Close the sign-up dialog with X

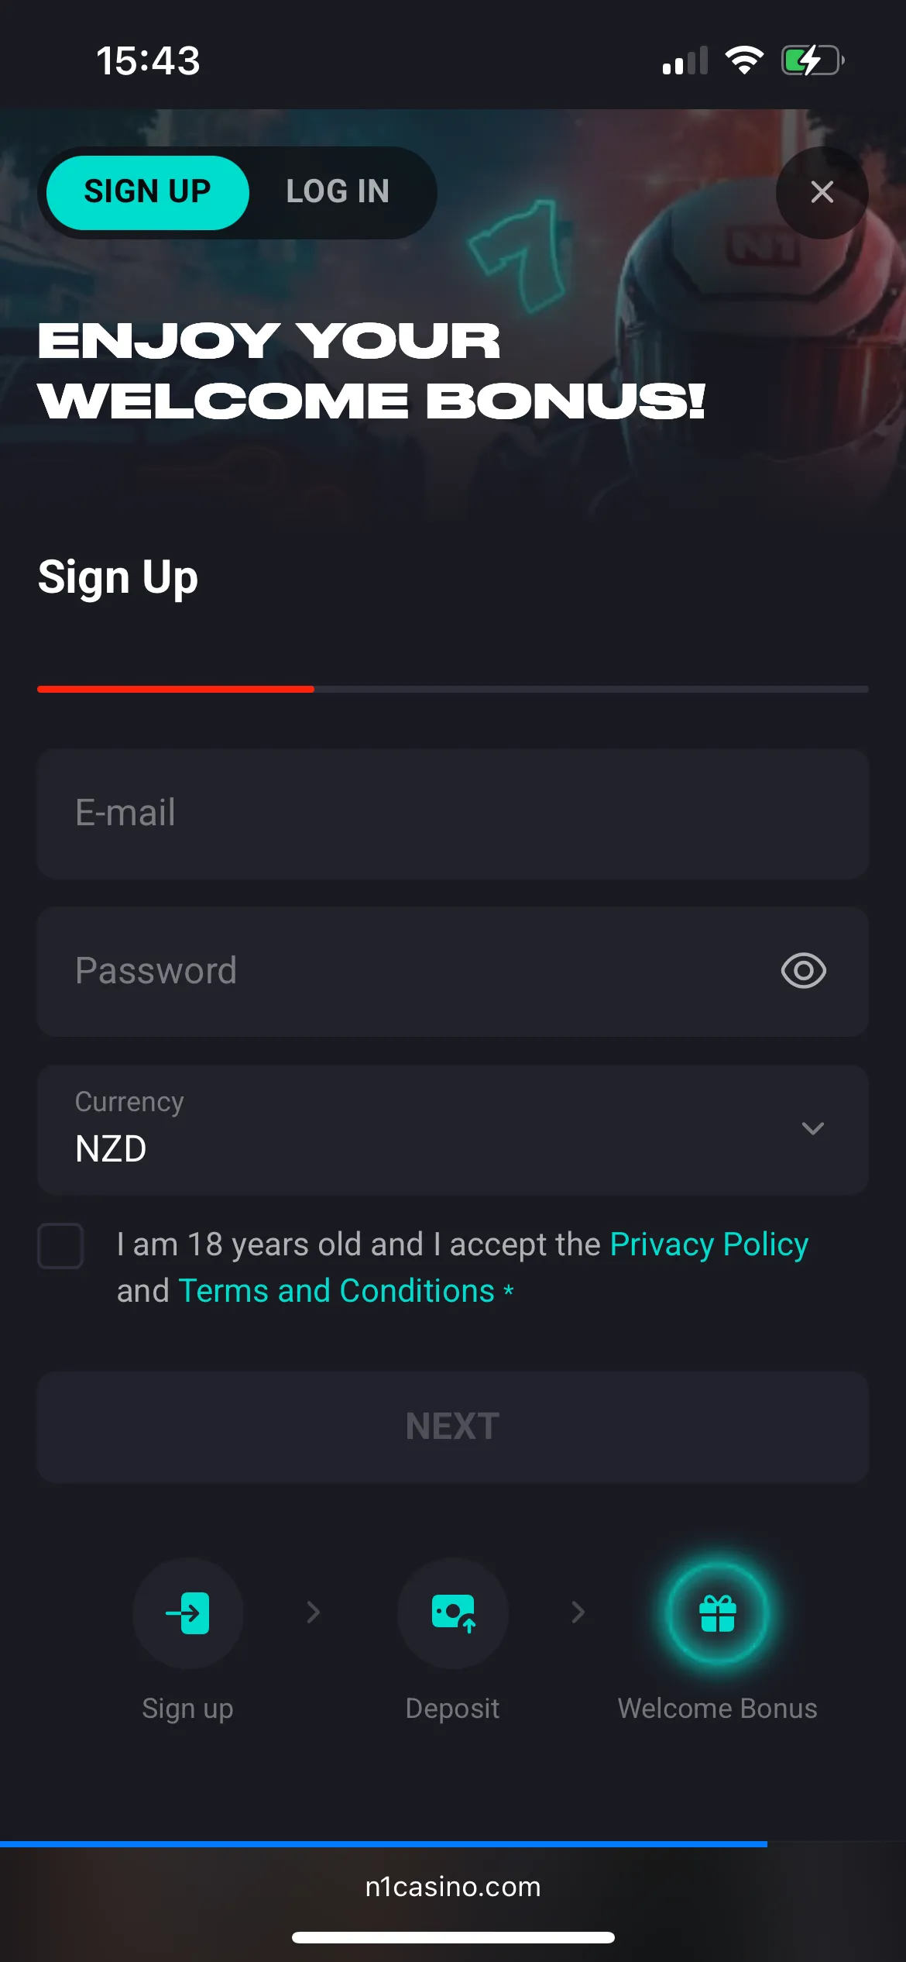822,192
